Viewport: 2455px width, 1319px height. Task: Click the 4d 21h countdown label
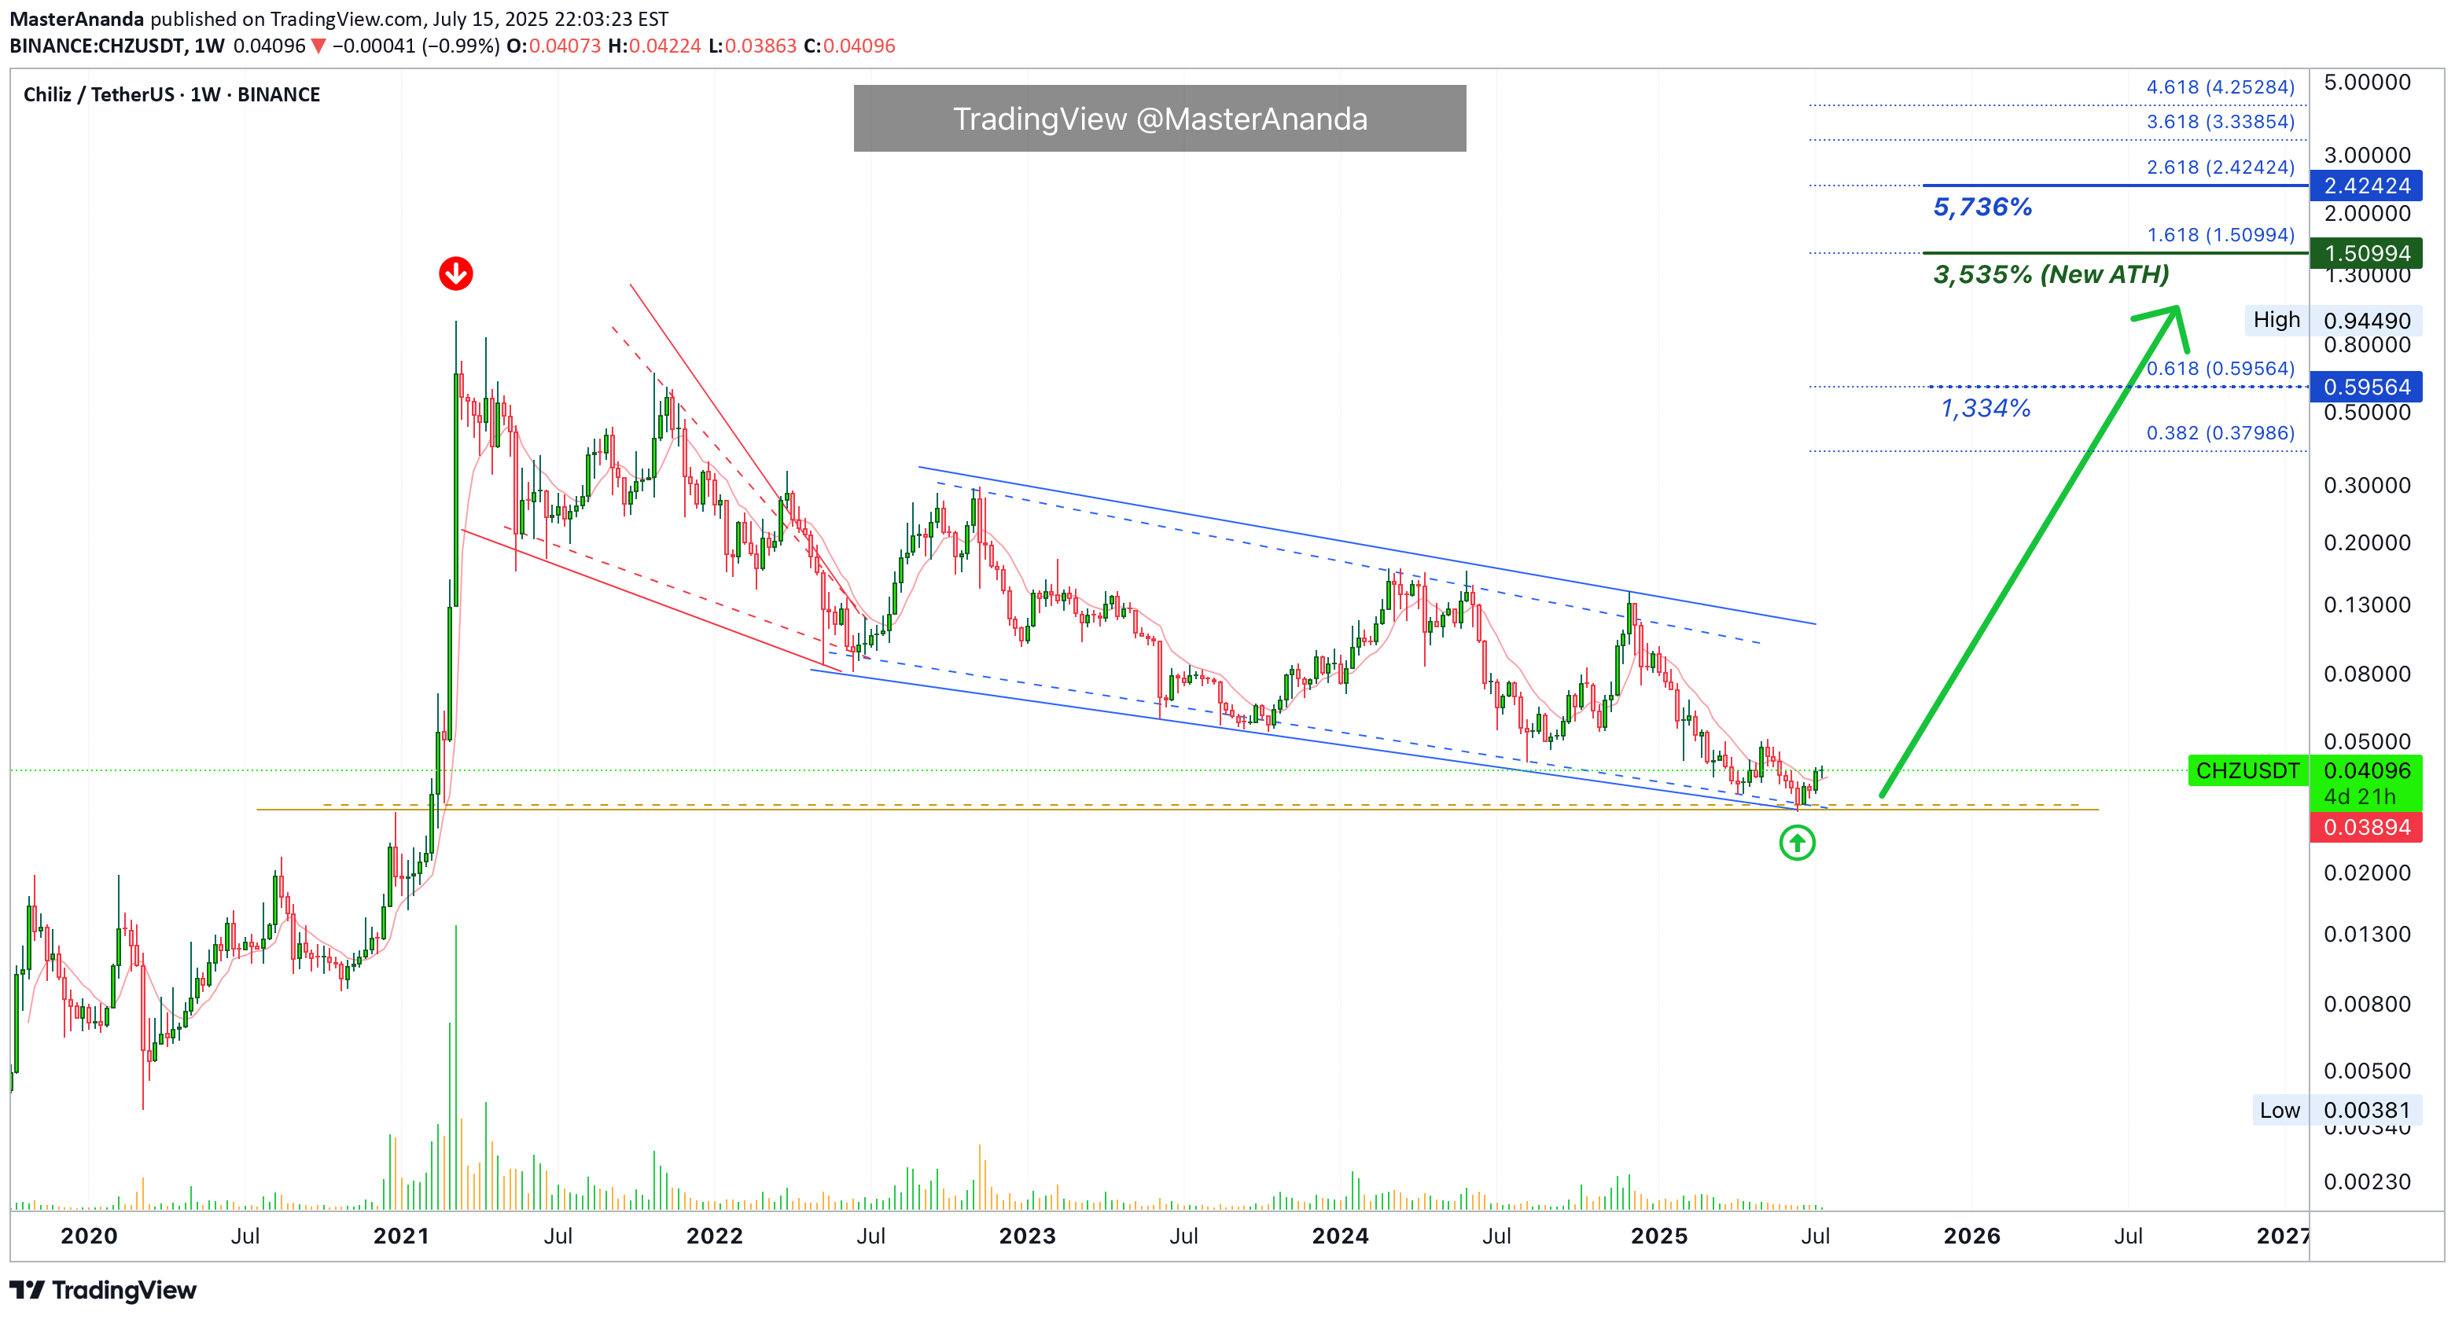(2359, 796)
